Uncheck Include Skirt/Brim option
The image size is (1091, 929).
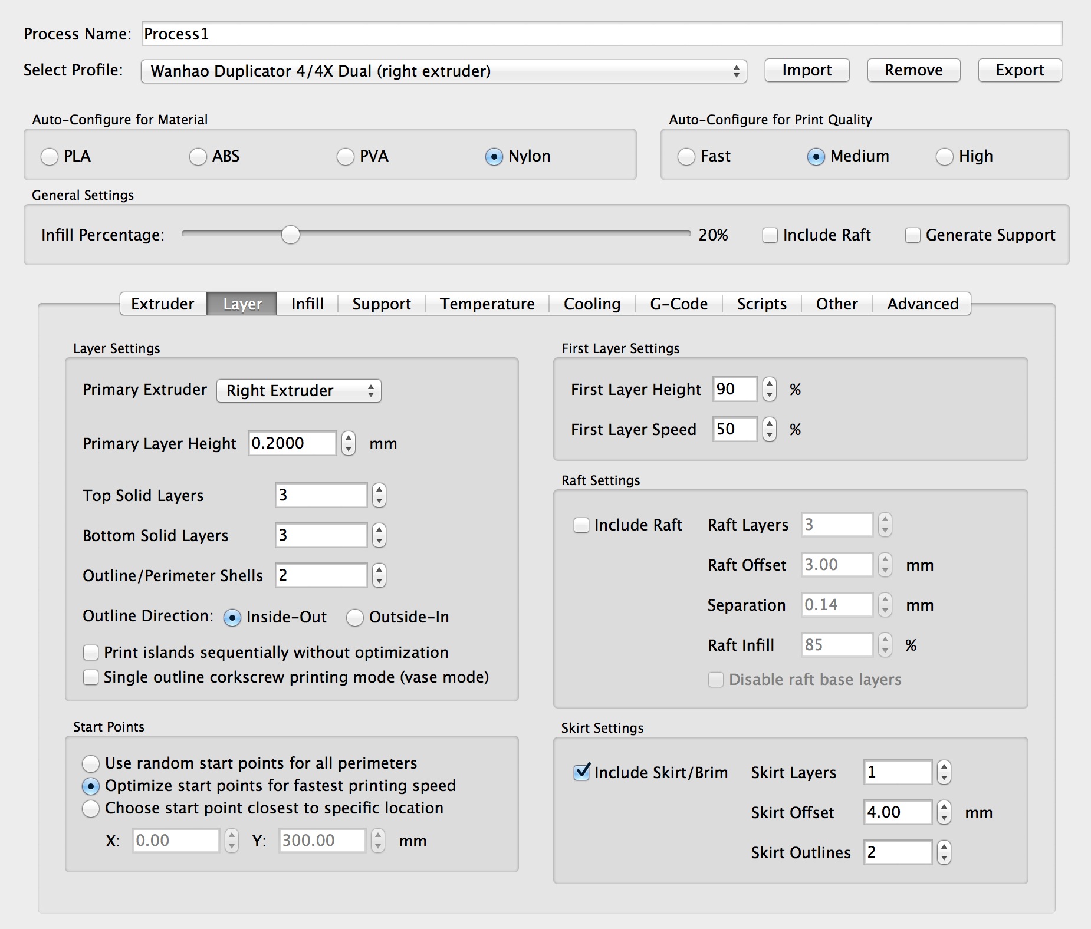(x=581, y=772)
